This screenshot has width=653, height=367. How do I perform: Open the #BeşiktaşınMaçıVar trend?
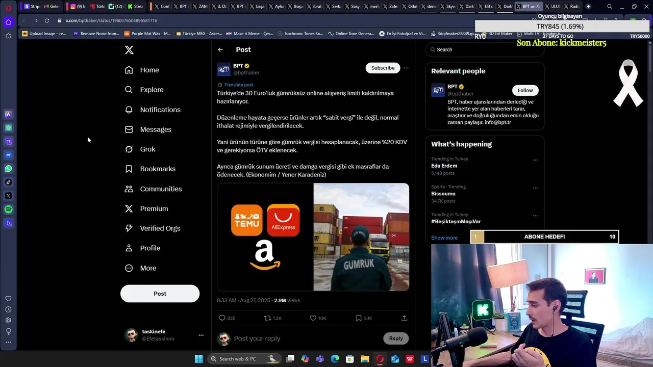coord(456,222)
